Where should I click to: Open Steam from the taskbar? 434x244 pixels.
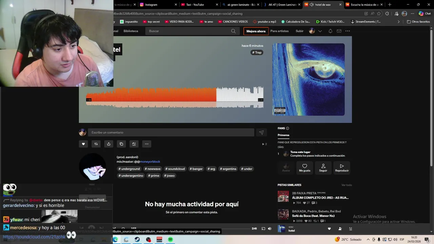click(137, 240)
